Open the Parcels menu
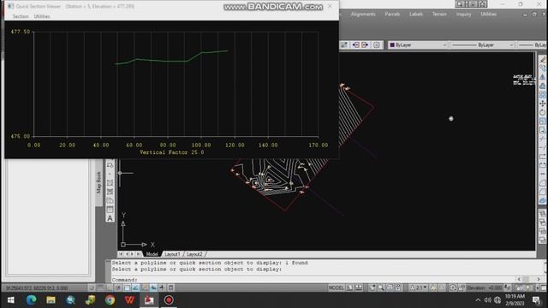The width and height of the screenshot is (548, 308). click(392, 15)
